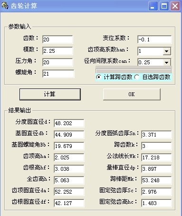Click the grayed field above the radio buttons
The width and height of the screenshot is (182, 216).
134,71
